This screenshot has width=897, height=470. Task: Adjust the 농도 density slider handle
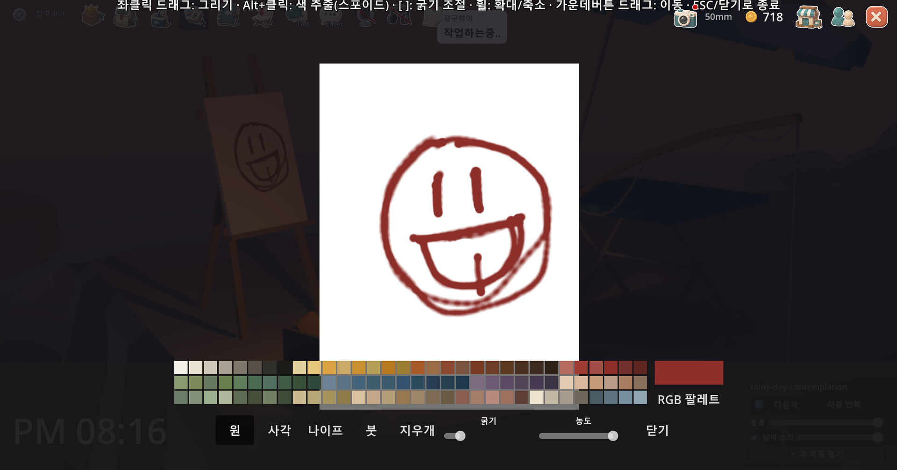tap(613, 436)
